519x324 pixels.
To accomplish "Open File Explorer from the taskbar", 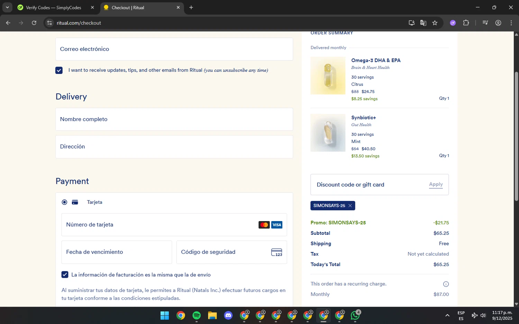I will tap(212, 315).
